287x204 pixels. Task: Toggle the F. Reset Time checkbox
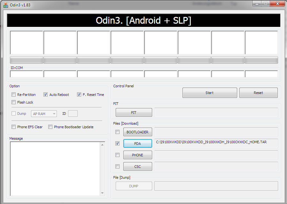(79, 95)
